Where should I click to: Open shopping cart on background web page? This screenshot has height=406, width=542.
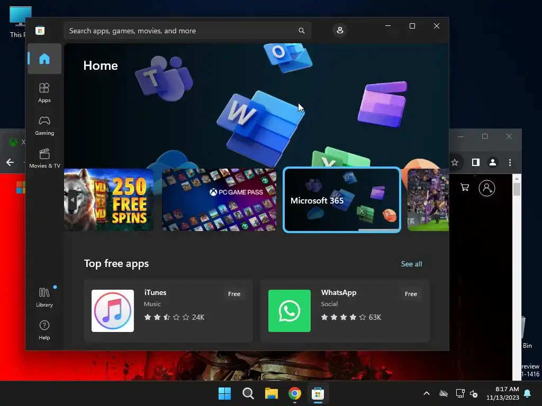465,188
